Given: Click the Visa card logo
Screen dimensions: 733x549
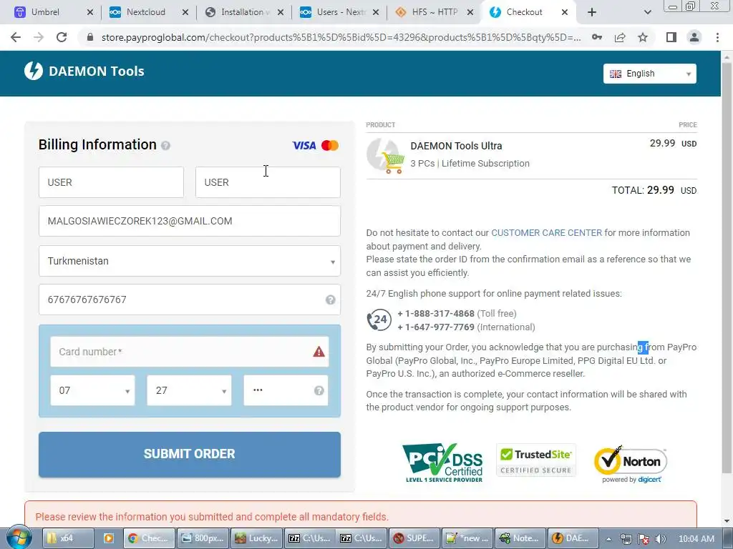Looking at the screenshot, I should pos(304,146).
